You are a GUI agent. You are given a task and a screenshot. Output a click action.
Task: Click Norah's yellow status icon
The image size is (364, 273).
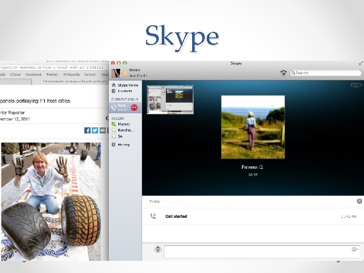tap(125, 73)
